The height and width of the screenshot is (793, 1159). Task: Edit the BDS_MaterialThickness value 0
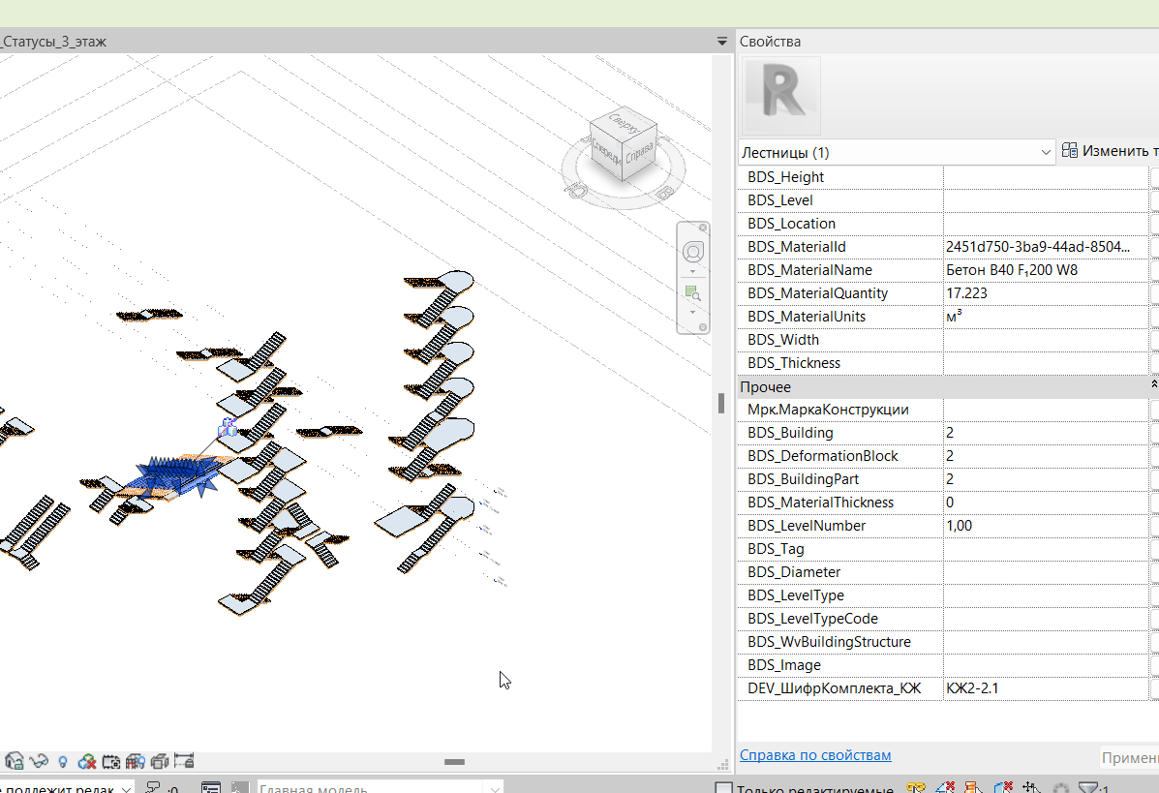point(1046,502)
